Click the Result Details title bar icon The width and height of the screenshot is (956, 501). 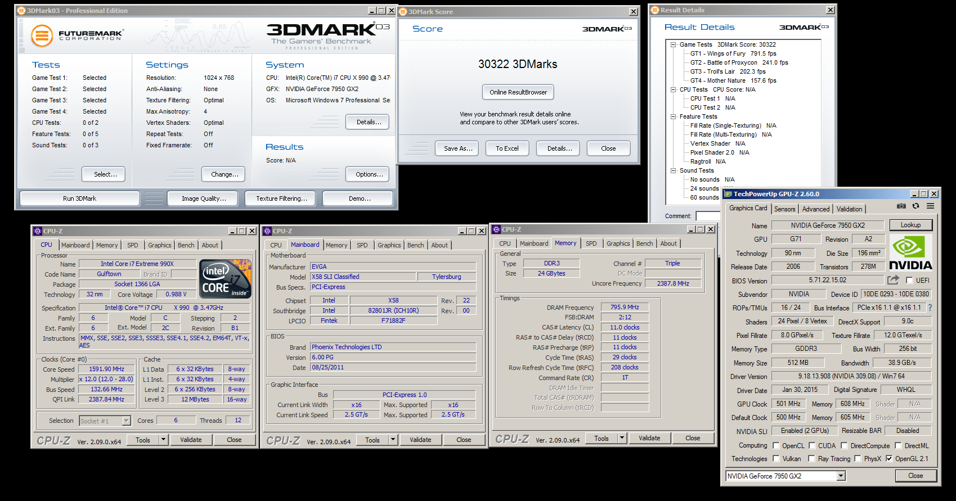click(655, 10)
